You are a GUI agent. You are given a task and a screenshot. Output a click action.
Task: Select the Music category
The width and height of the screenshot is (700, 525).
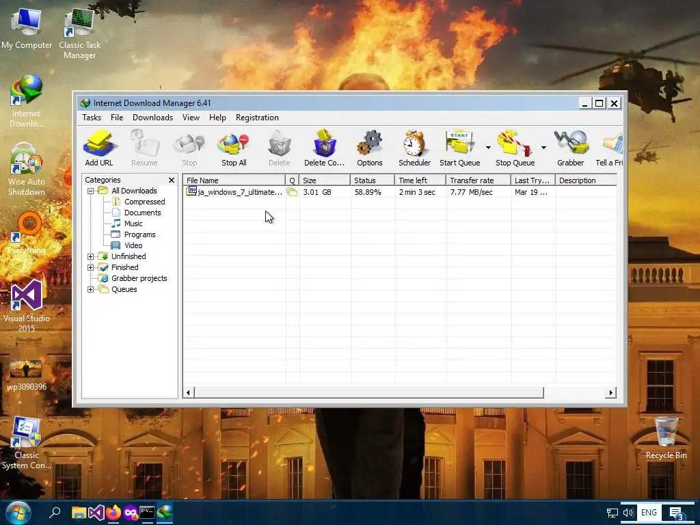point(133,224)
